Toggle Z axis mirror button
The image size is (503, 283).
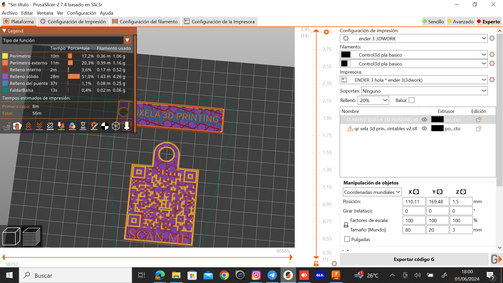tap(463, 192)
